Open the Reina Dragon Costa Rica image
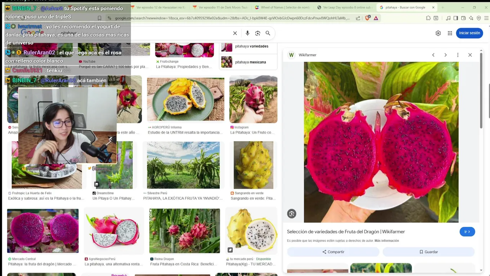The width and height of the screenshot is (490, 276). [x=185, y=231]
